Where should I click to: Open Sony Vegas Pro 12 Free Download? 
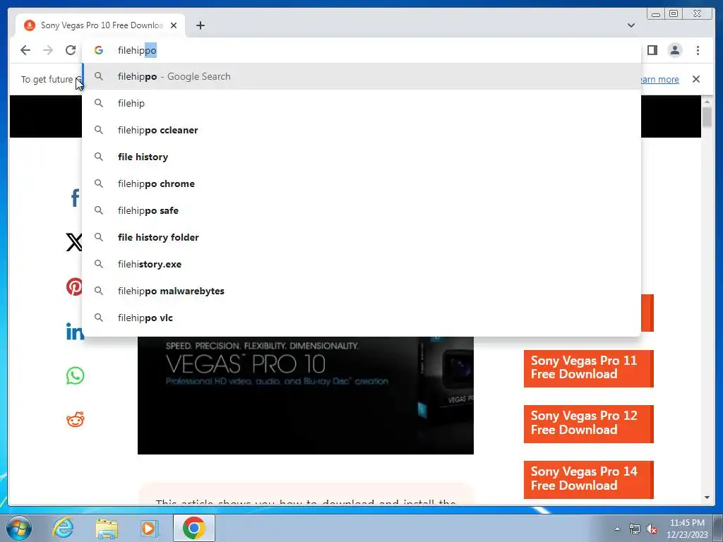(x=588, y=423)
